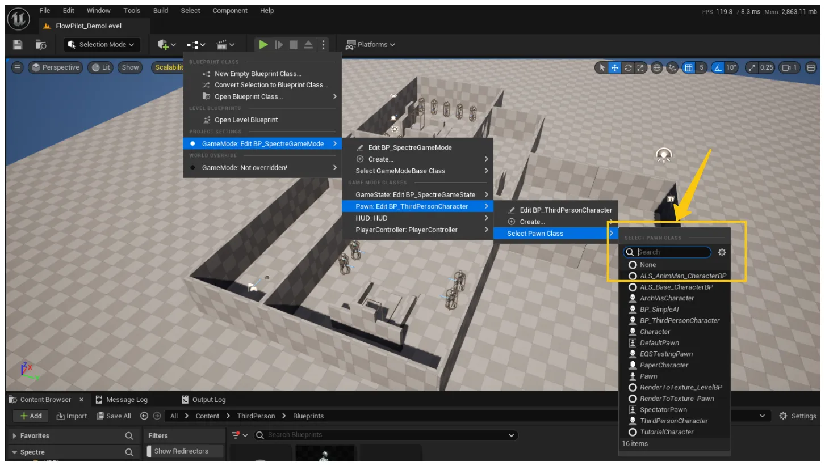
Task: Choose Open Level Blueprint
Action: click(x=262, y=120)
